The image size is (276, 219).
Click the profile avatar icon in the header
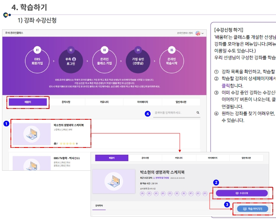[x=198, y=33]
